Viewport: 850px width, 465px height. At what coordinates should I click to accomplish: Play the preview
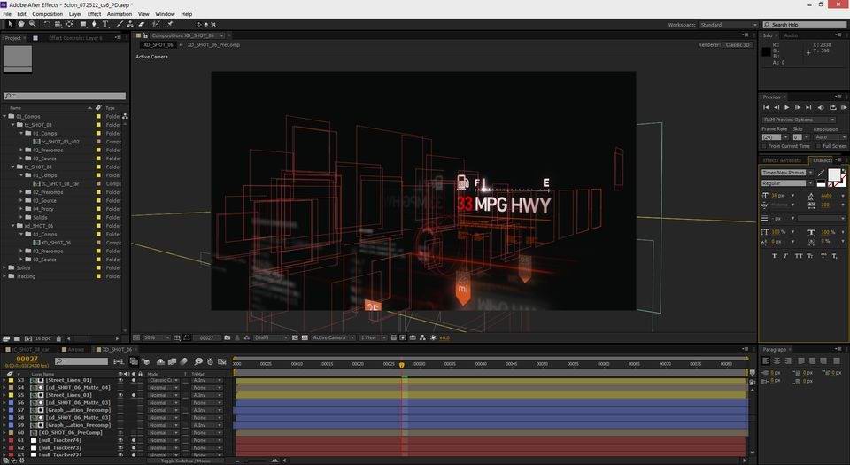point(787,107)
